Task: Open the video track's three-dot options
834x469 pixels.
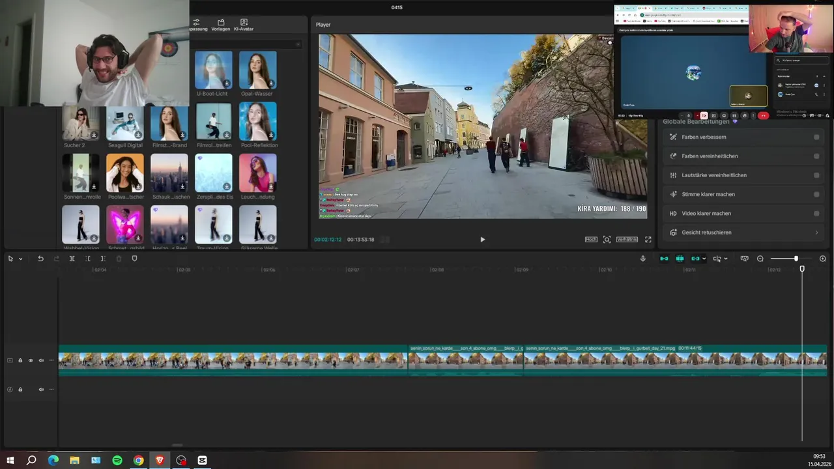Action: point(51,360)
